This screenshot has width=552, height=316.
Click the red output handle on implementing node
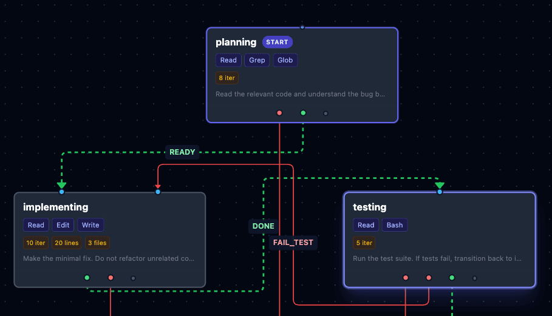click(111, 278)
